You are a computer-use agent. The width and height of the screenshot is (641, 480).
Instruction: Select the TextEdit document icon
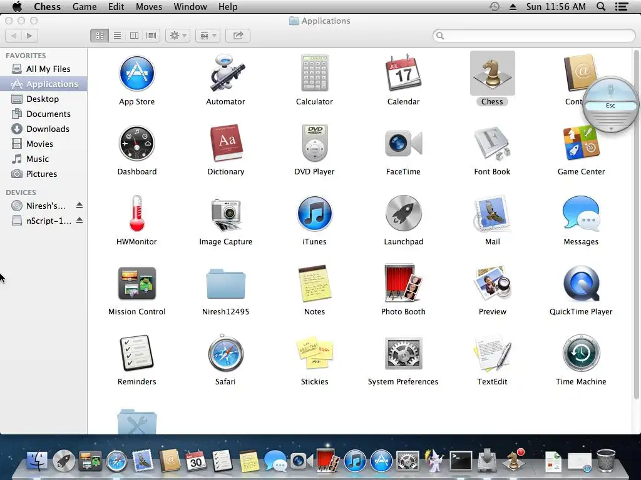pos(492,354)
